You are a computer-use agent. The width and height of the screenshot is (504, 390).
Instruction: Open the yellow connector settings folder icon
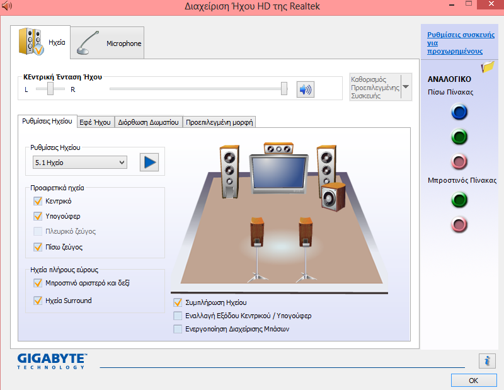point(487,67)
